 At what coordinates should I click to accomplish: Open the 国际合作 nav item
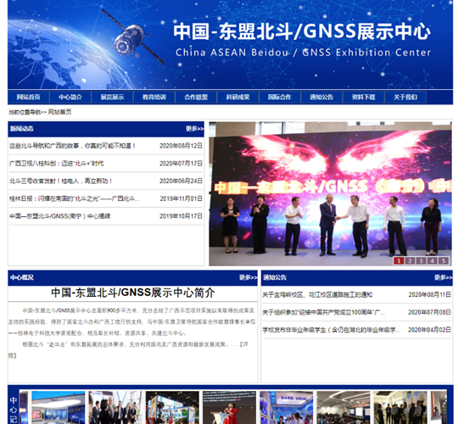pyautogui.click(x=280, y=97)
